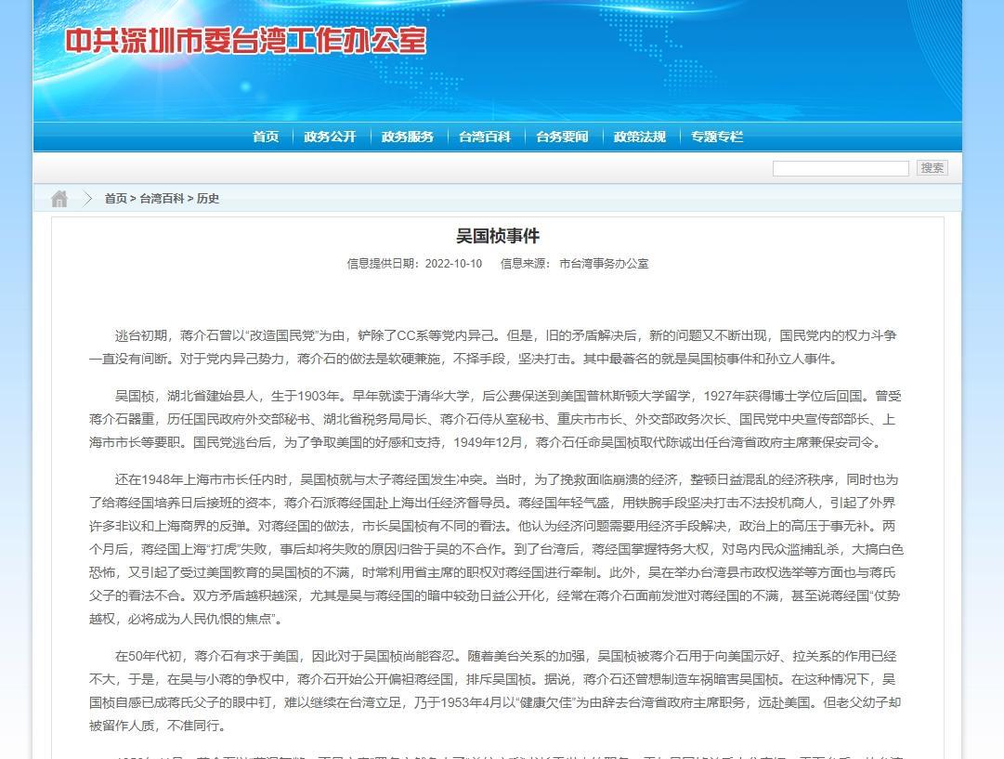Click the paragraph starting 吴国桢，湖北省建始县人
This screenshot has width=1004, height=759.
(495, 419)
